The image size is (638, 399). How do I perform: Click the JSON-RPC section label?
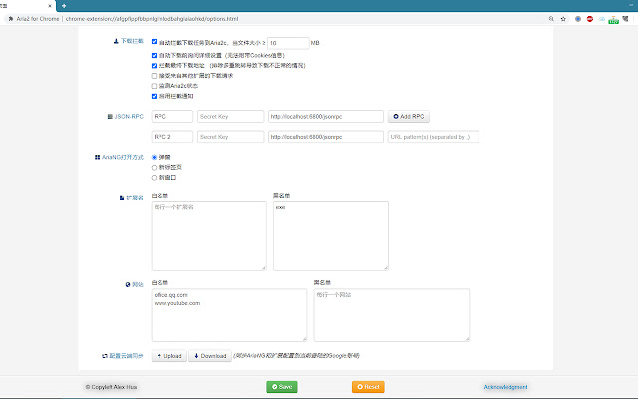(x=129, y=117)
